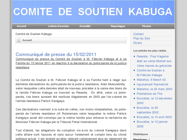Screen dimensions: 187x140
Task: Click the Comité de Soutien Kabuga subtitle text
Action: point(33,34)
